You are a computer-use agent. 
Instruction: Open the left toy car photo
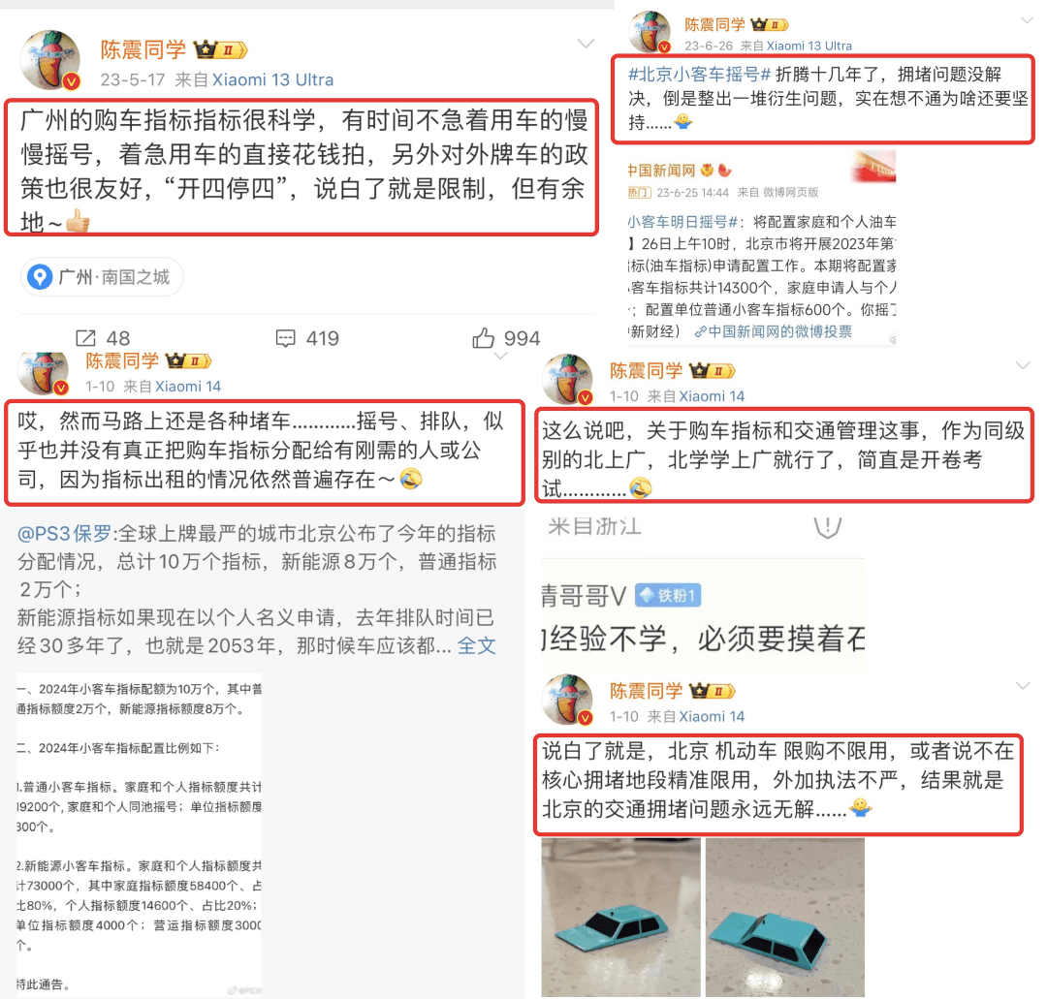pyautogui.click(x=620, y=918)
